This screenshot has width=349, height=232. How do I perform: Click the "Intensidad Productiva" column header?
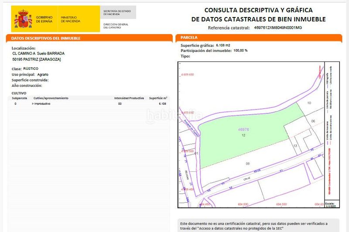[x=129, y=98]
